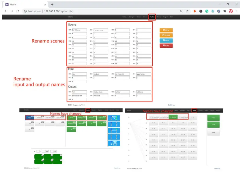The image size is (240, 174).
Task: Click the orange Default button
Action: 166,35
